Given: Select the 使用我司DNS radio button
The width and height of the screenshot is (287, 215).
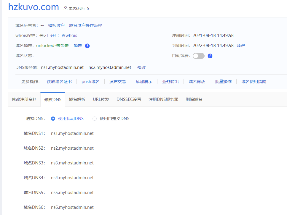Looking at the screenshot, I should [x=53, y=118].
